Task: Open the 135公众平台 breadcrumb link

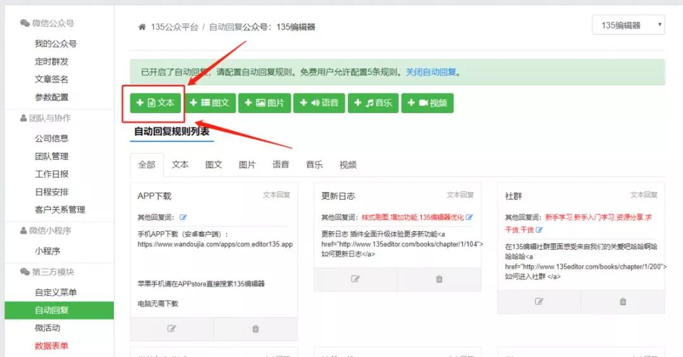Action: (x=175, y=27)
